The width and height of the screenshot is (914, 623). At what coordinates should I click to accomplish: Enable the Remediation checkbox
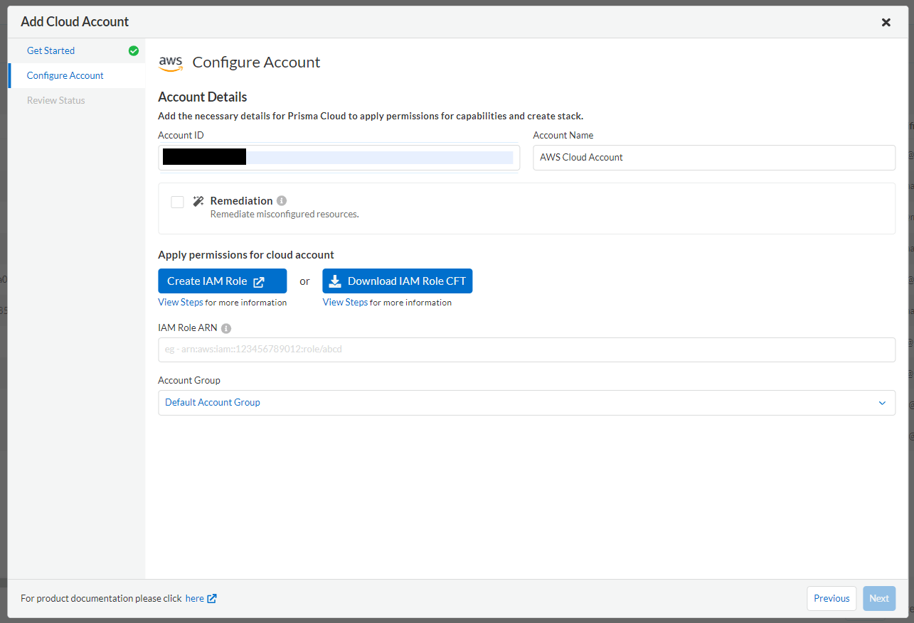(x=177, y=202)
